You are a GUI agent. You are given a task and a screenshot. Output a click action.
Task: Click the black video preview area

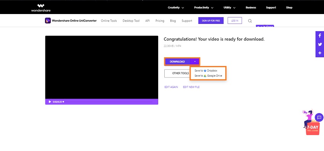[x=102, y=67]
